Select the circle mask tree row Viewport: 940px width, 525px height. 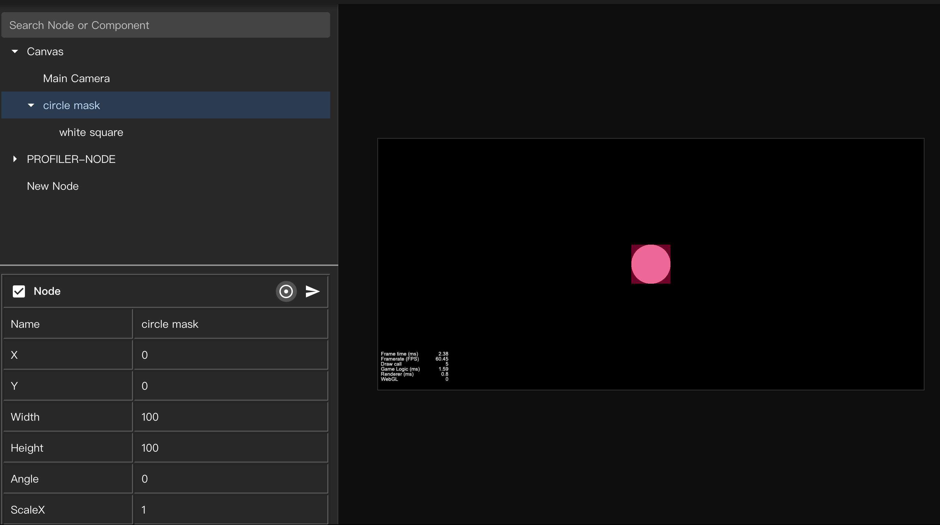pos(166,105)
